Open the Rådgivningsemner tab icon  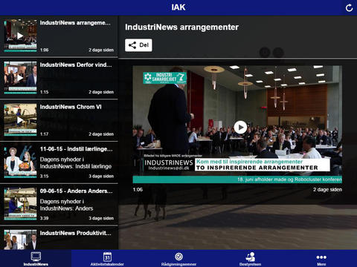178,257
